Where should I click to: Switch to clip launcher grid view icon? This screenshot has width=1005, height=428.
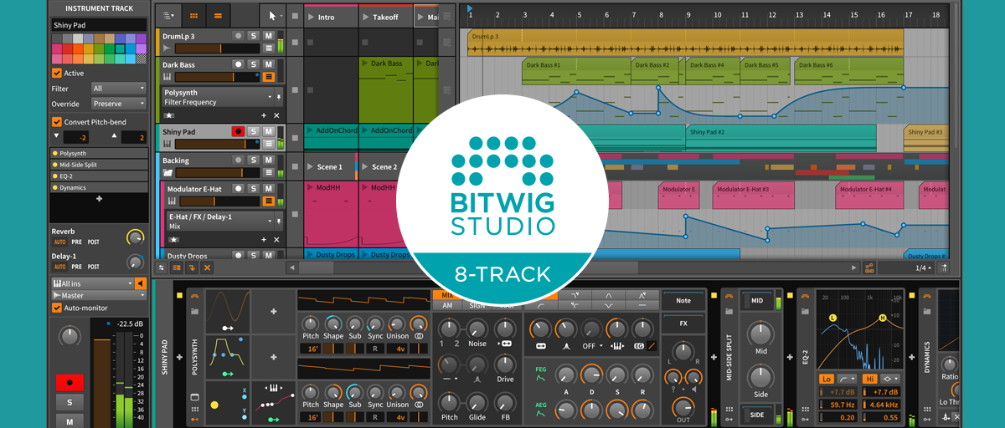193,15
